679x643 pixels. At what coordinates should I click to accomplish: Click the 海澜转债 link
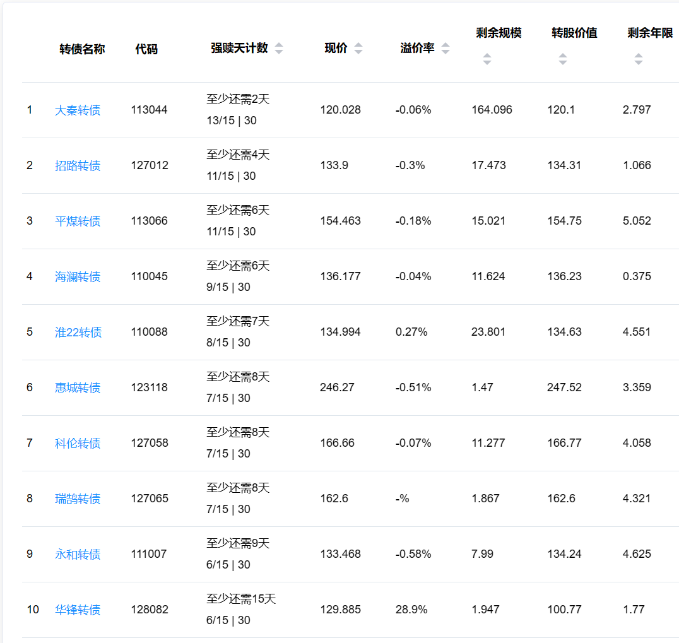point(78,277)
